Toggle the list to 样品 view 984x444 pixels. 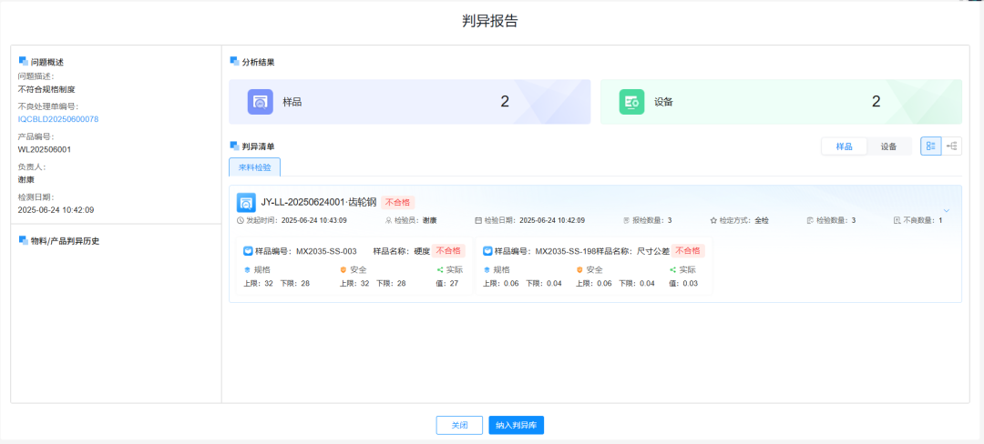click(844, 146)
